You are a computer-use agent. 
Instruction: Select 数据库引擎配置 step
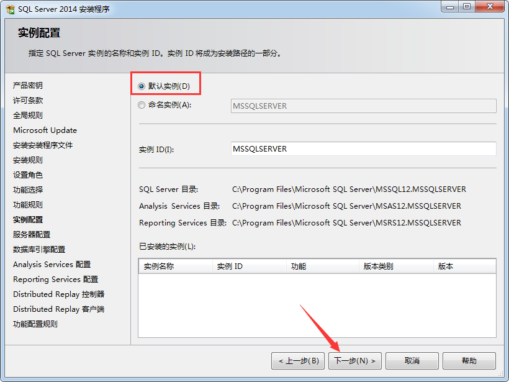tap(39, 250)
